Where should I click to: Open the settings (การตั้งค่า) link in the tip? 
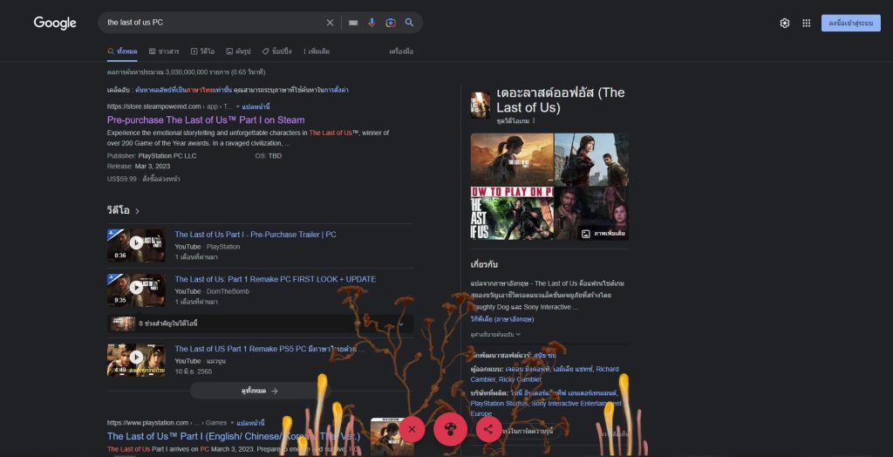(x=336, y=90)
